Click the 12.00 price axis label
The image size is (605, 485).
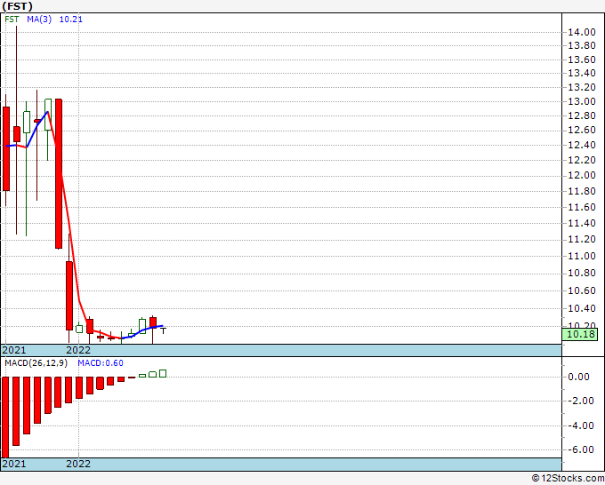coord(582,175)
